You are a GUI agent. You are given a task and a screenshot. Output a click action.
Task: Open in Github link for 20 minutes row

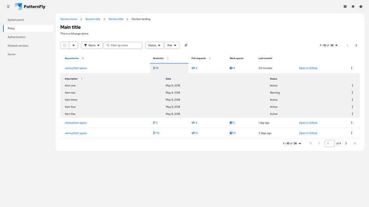308,68
